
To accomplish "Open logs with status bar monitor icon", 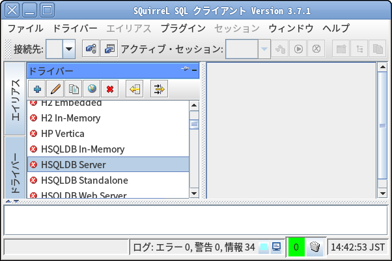I will point(276,247).
